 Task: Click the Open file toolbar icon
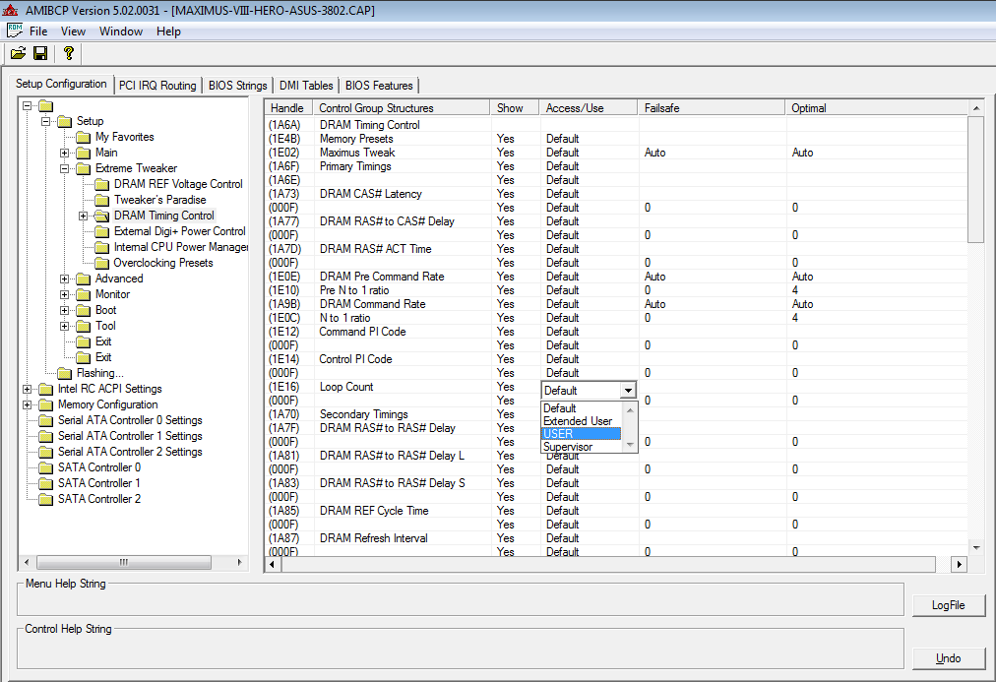[x=18, y=53]
